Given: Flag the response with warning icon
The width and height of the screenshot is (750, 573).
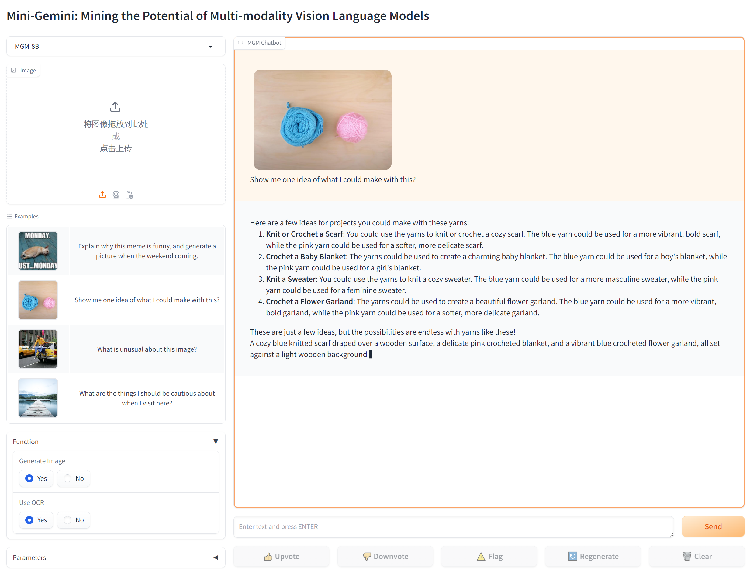Looking at the screenshot, I should [489, 556].
